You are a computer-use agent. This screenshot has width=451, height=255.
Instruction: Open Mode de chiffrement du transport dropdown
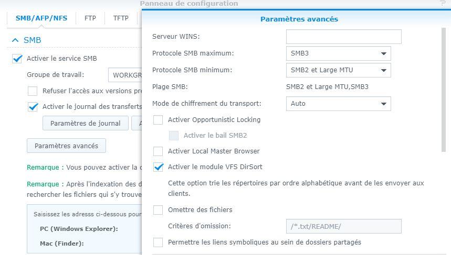pyautogui.click(x=338, y=104)
